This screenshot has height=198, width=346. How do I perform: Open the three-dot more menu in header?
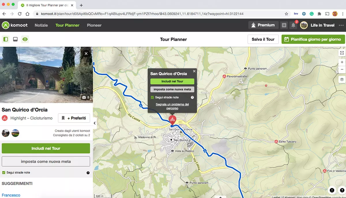coord(341,25)
